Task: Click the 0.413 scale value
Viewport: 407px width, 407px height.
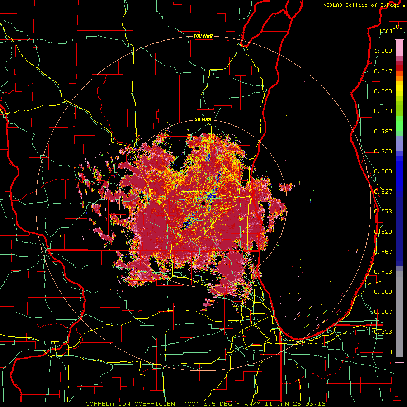Action: tap(383, 271)
